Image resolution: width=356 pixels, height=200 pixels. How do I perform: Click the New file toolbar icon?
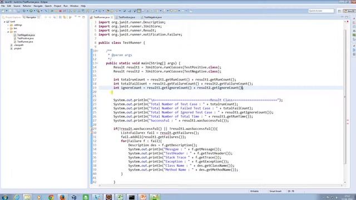coord(3,11)
